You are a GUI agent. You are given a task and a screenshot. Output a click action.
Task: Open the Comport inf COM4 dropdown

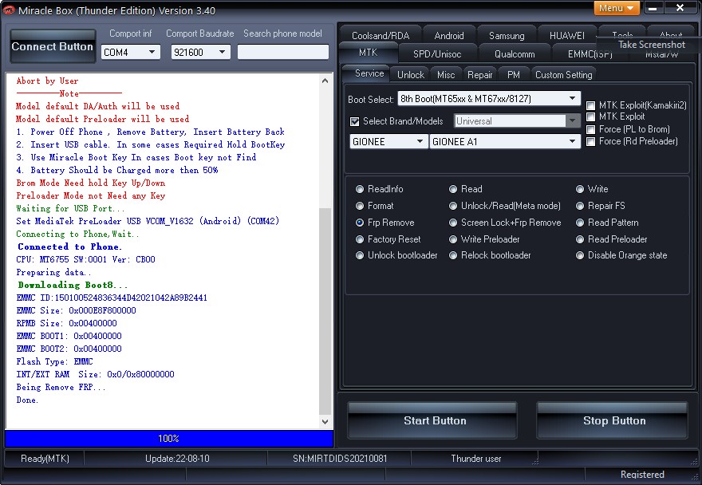click(130, 53)
